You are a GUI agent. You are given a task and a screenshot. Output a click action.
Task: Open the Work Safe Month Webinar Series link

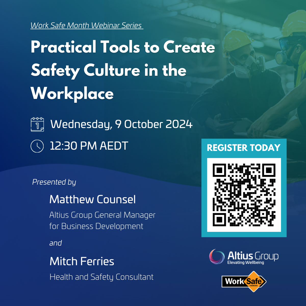point(86,25)
